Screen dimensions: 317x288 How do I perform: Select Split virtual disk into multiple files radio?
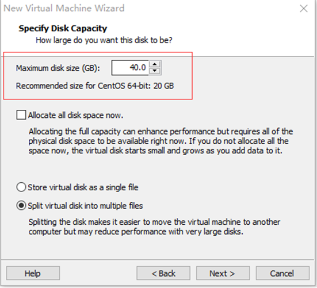click(21, 206)
